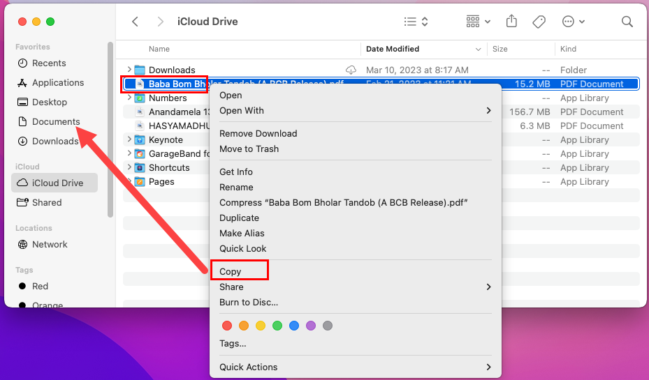Choose Move to Trash
This screenshot has width=649, height=380.
249,149
